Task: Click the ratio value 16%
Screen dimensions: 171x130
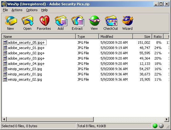Action: (158, 69)
